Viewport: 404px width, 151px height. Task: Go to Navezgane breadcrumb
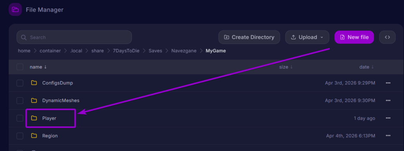[184, 51]
